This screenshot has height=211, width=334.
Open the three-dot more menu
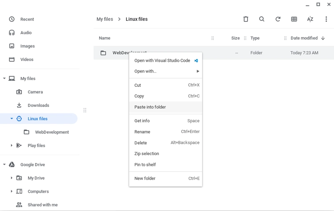(326, 19)
